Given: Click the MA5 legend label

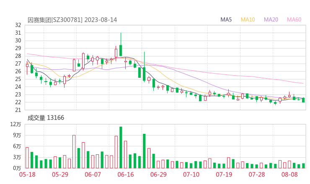Looking at the screenshot, I should pyautogui.click(x=226, y=20).
